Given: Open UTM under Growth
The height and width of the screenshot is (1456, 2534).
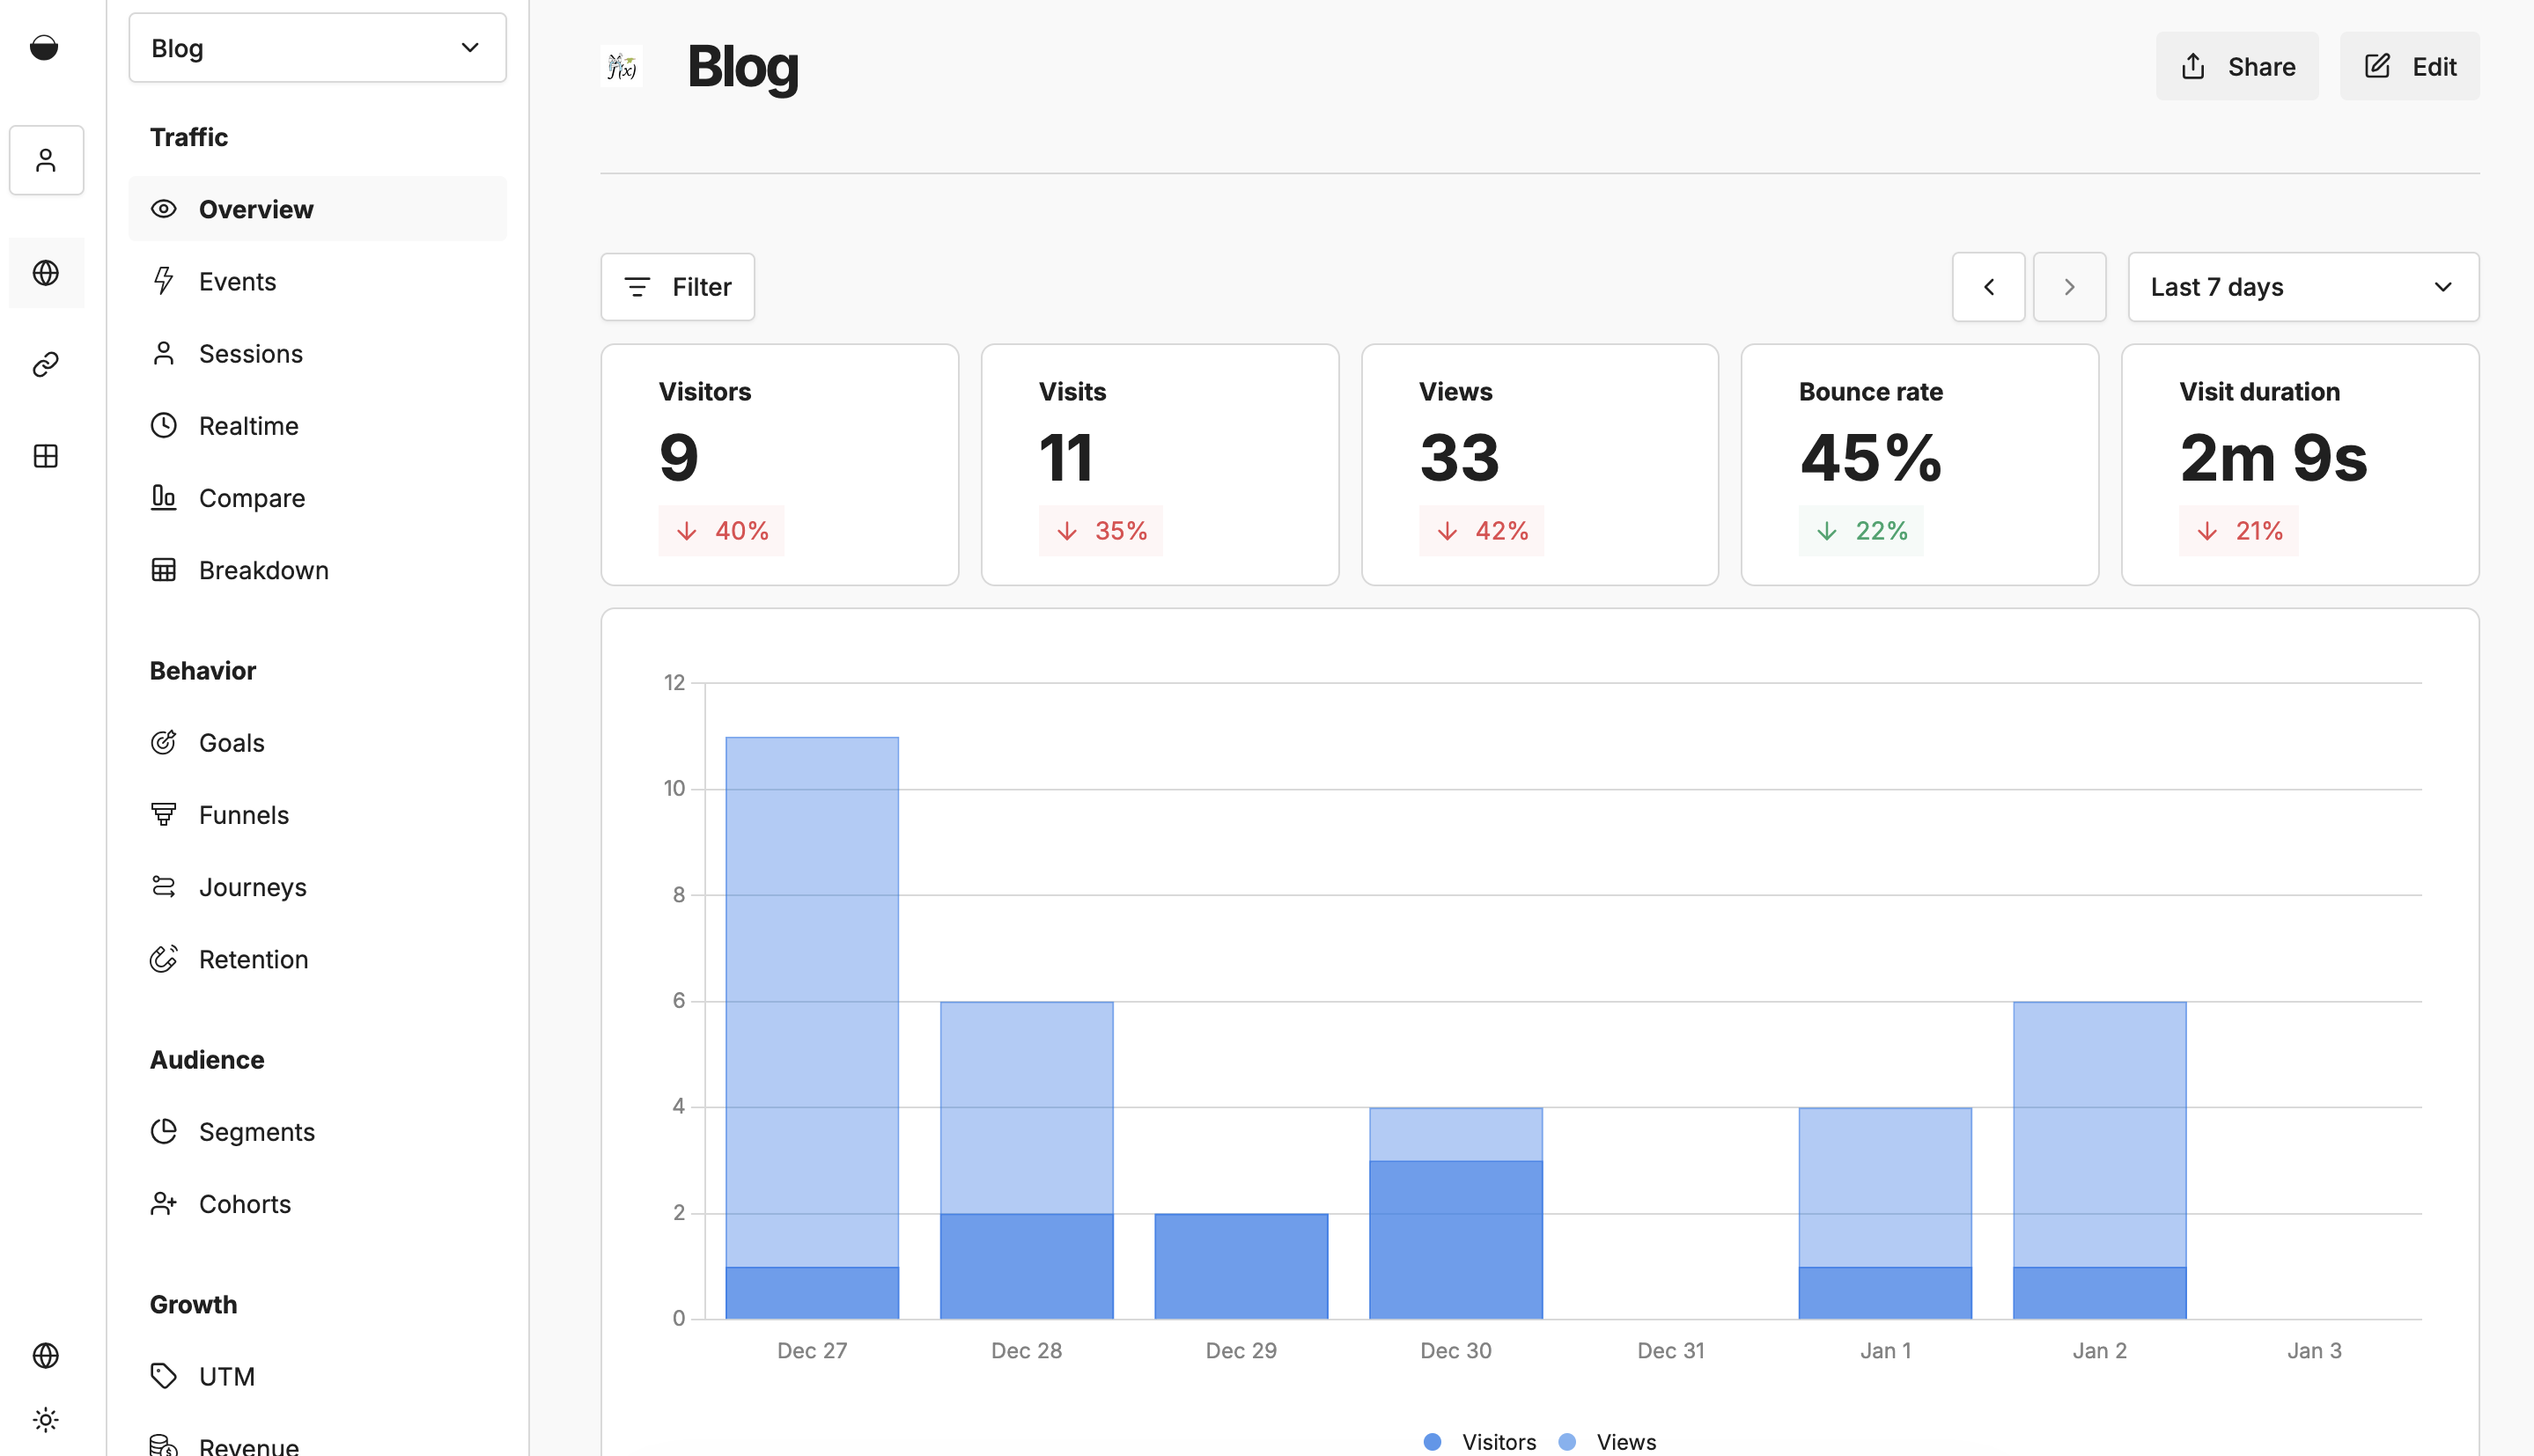Looking at the screenshot, I should (x=227, y=1376).
